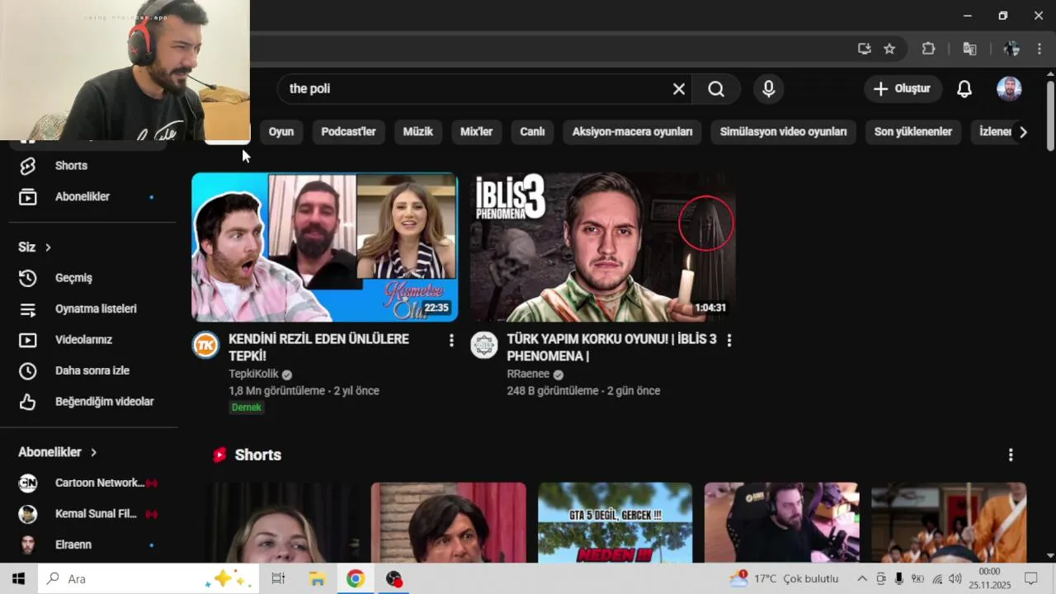
Task: Open TepkiKolik channel avatar
Action: click(x=205, y=345)
